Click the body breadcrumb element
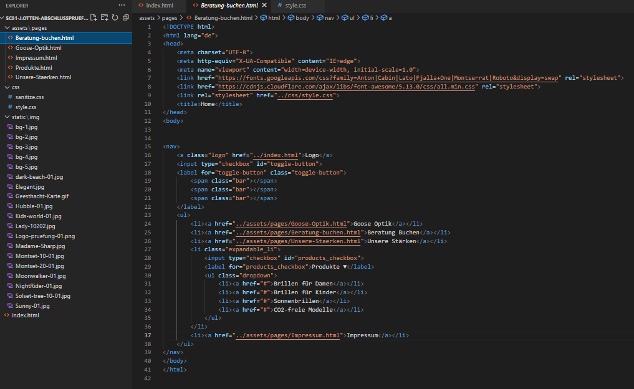Viewport: 634px width, 389px height. click(303, 18)
